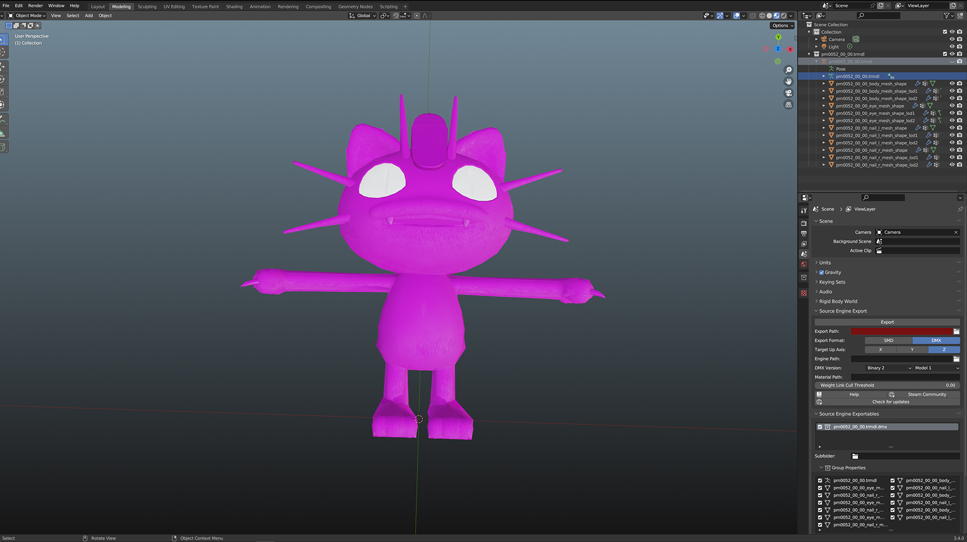Click the Export button
967x542 pixels.
coord(887,322)
